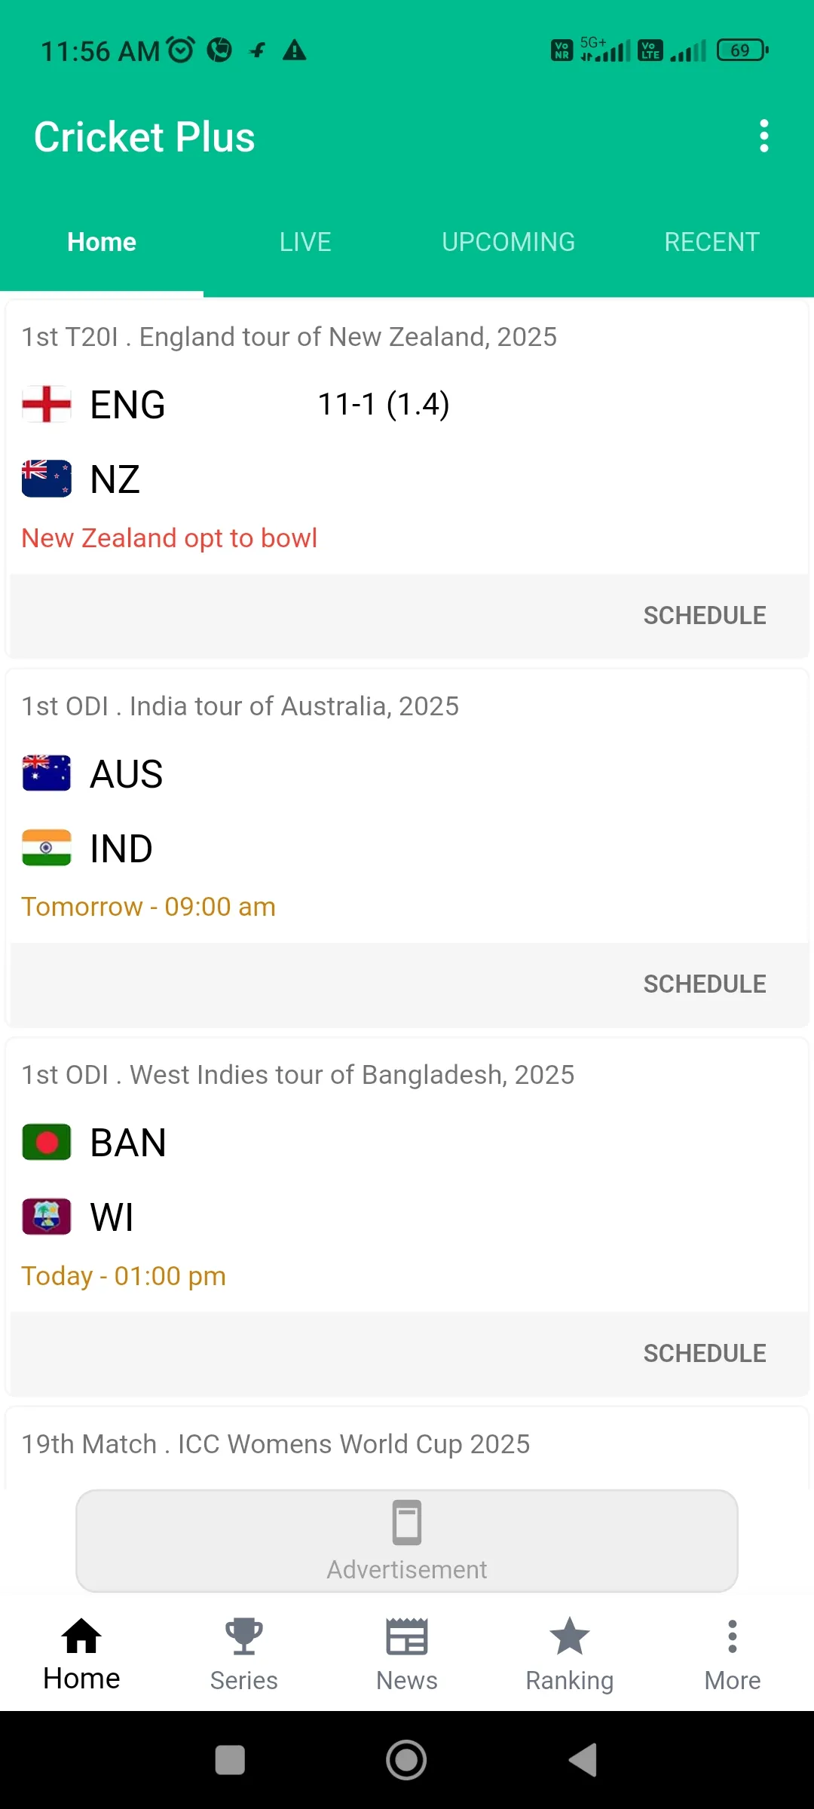
Task: Tap the Ranking star icon
Action: [569, 1637]
